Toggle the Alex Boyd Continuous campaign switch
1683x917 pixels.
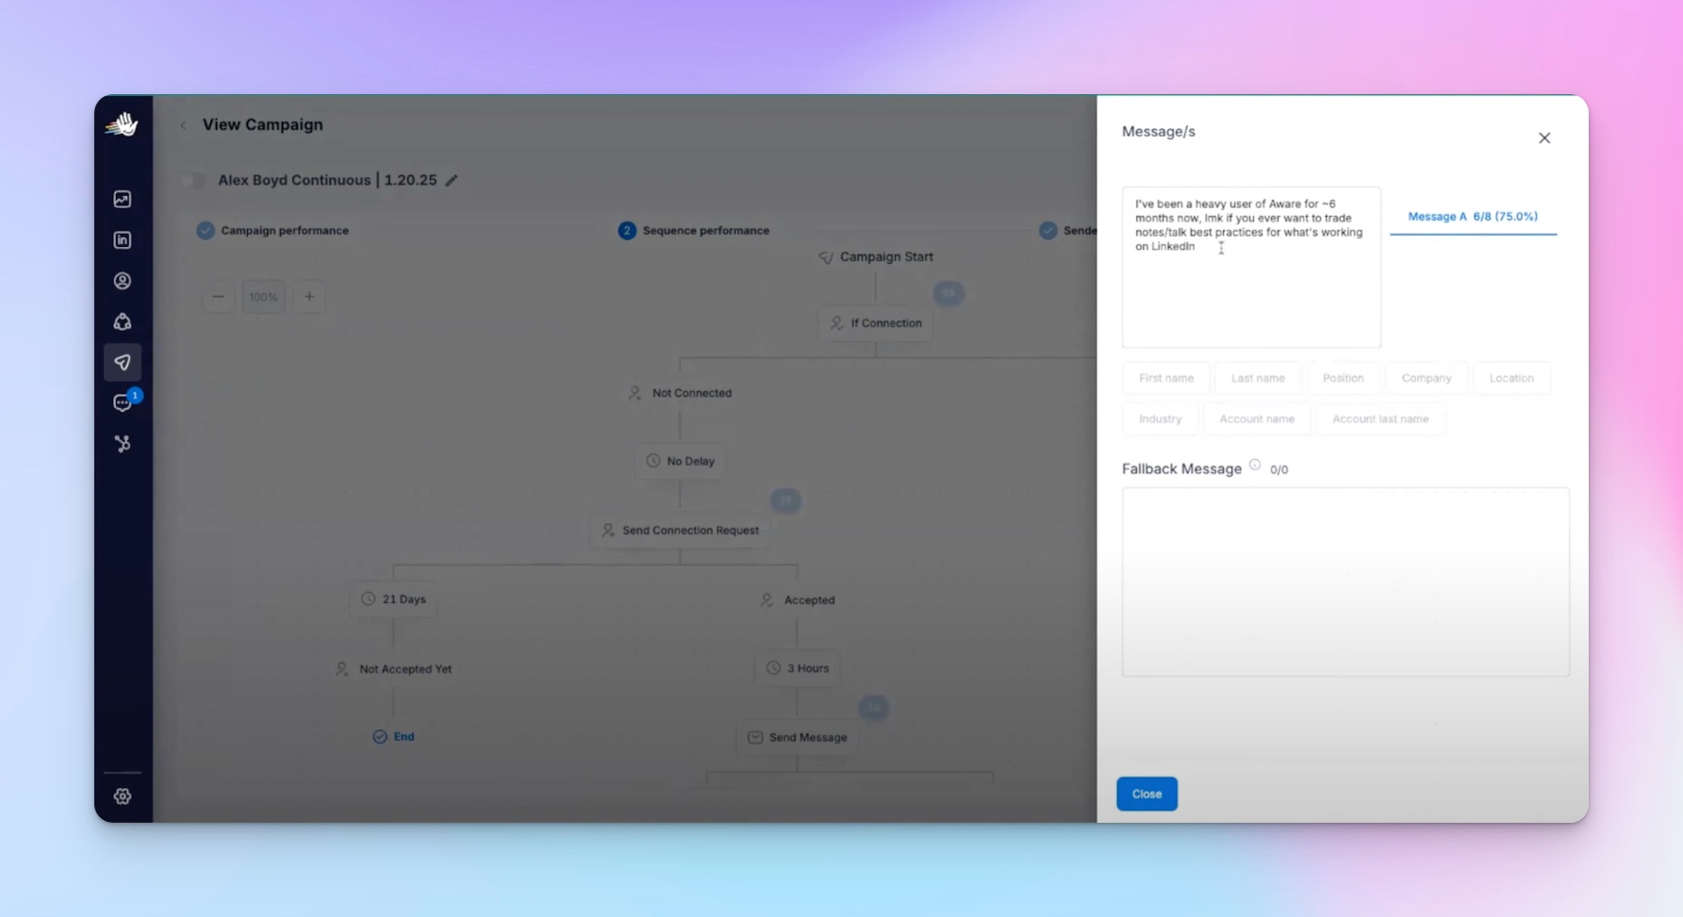click(x=194, y=180)
